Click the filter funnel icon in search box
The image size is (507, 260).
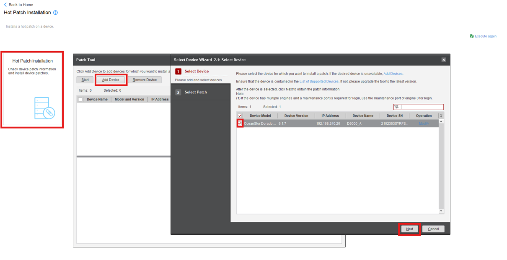396,107
